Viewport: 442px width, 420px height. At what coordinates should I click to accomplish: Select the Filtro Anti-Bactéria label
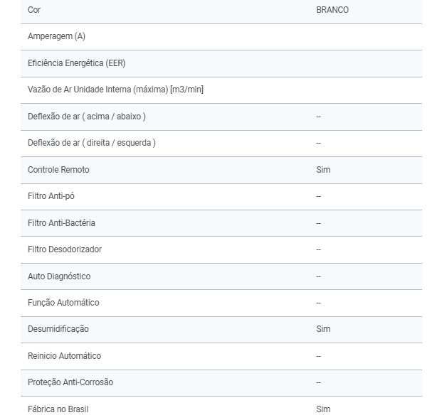pyautogui.click(x=61, y=223)
